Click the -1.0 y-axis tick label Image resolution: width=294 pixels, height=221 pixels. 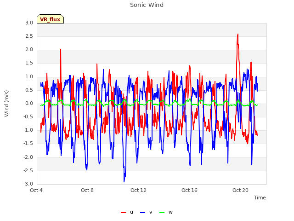pyautogui.click(x=28, y=130)
